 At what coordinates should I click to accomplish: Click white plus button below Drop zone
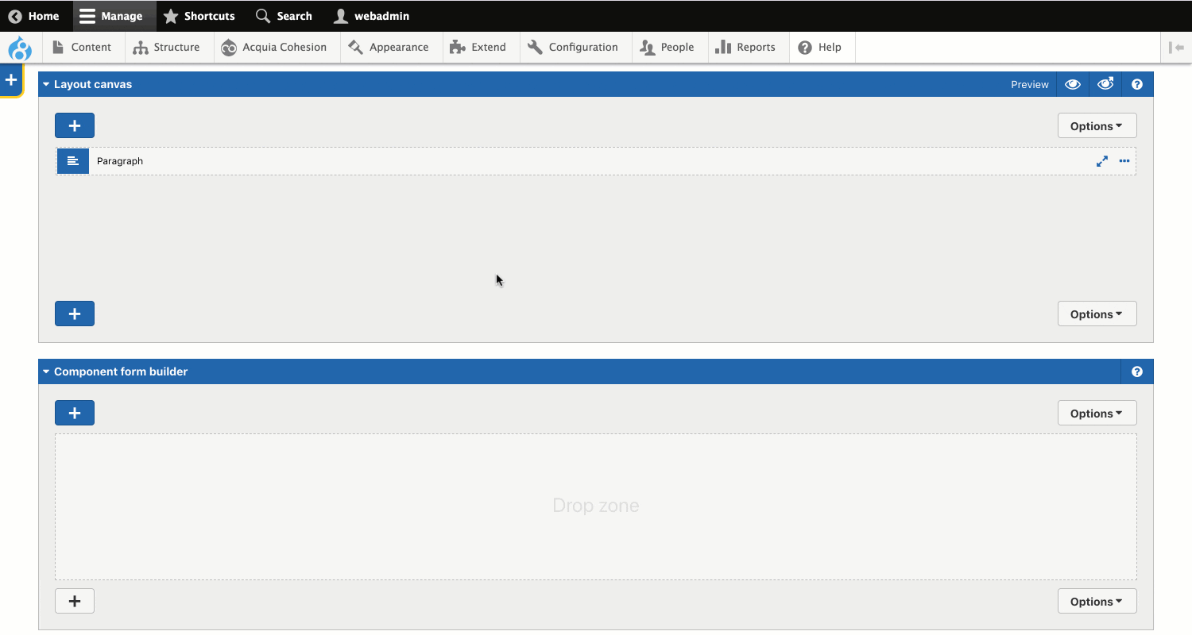click(x=75, y=601)
